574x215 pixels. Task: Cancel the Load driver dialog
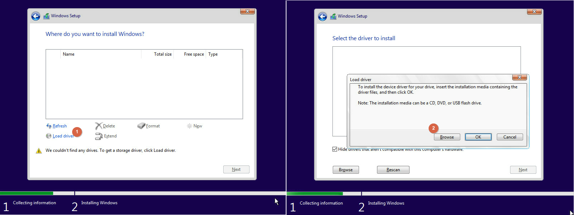point(509,137)
